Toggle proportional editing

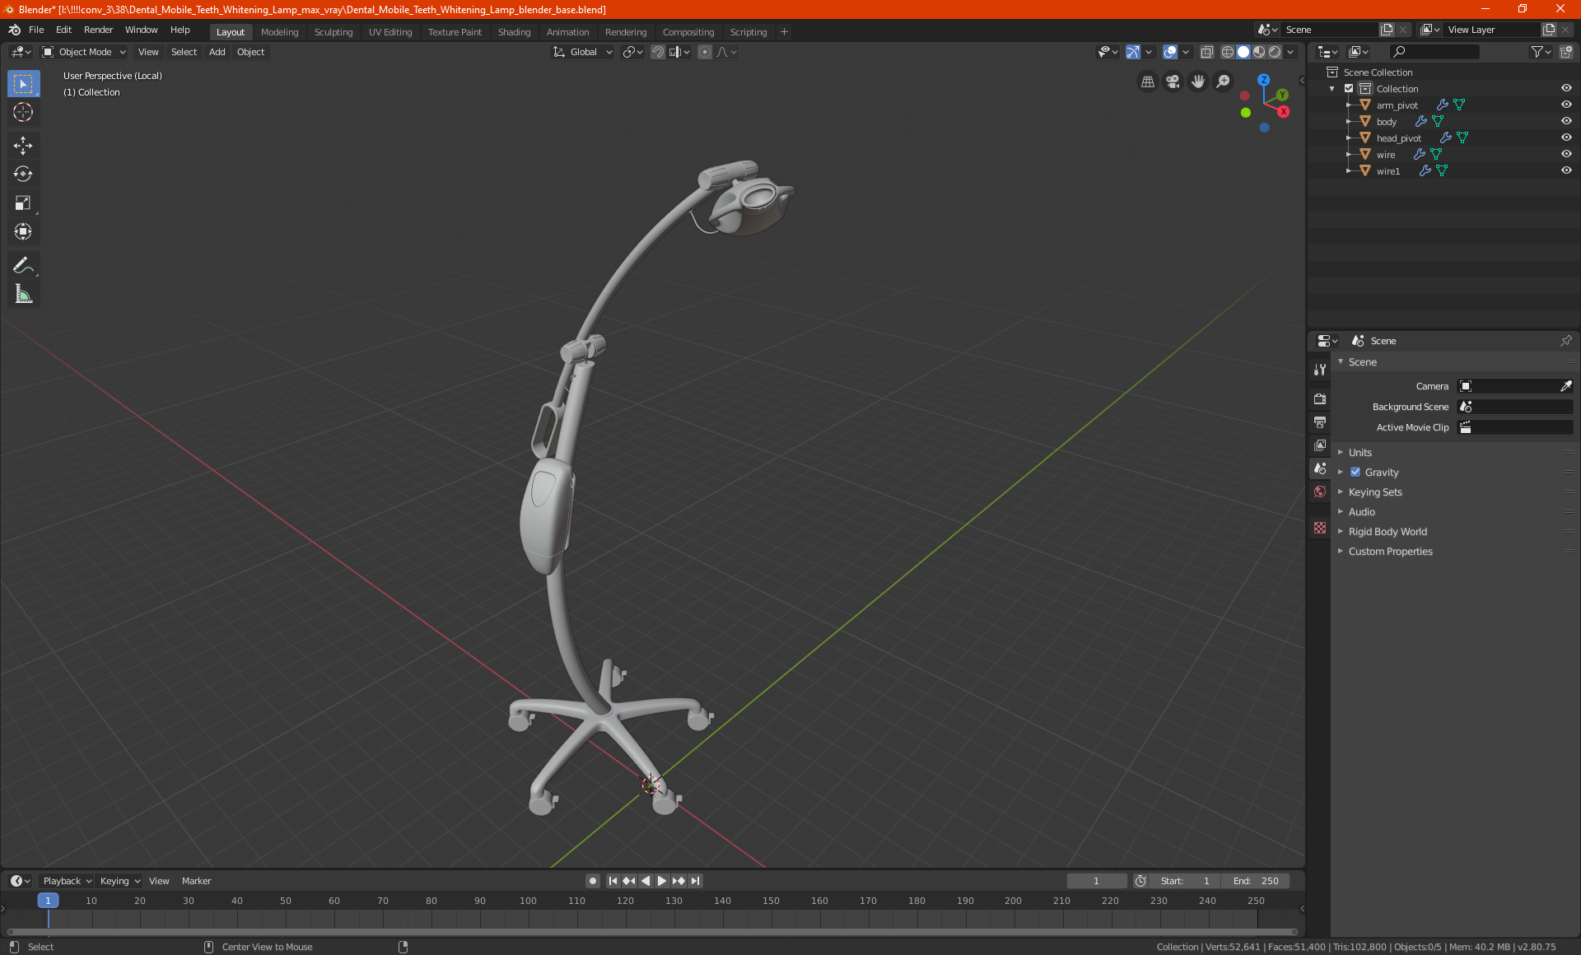tap(705, 52)
